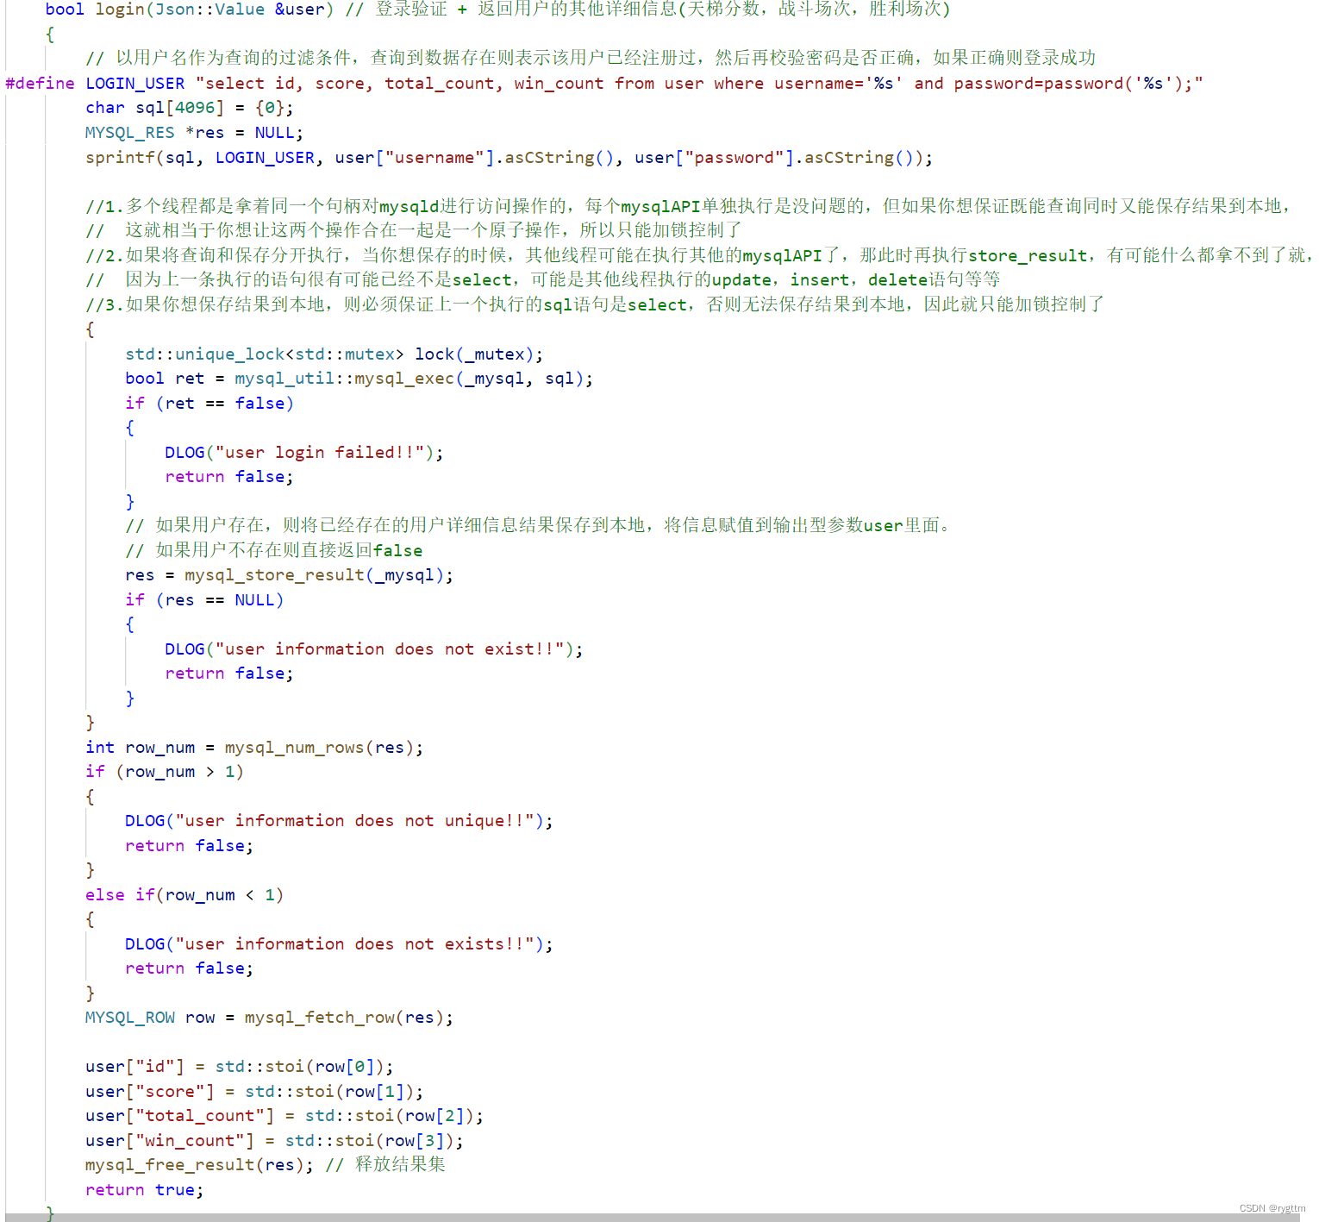Click the 'else if(row_num < 1)' line

coord(184,895)
